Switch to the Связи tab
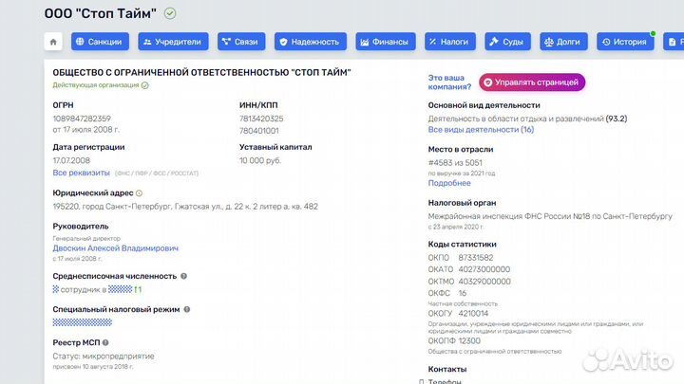 click(x=241, y=42)
